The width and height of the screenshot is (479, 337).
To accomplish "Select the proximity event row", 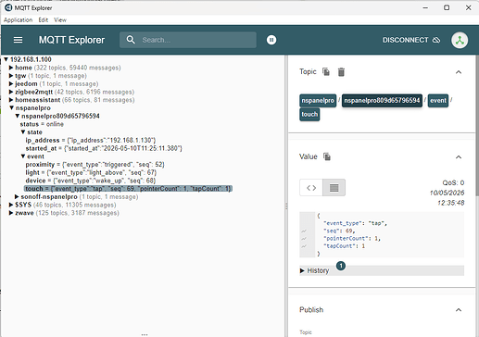I will tap(95, 165).
